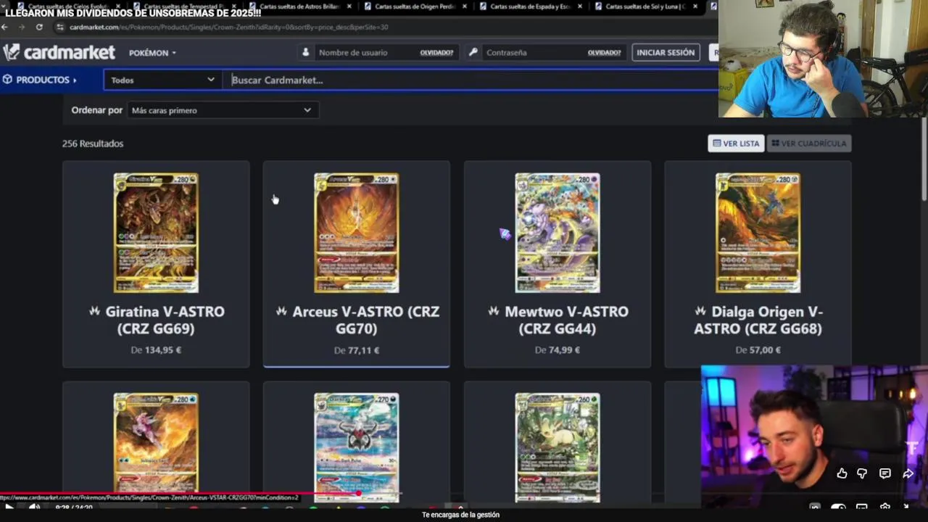Click the user icon before Nombre de usuario
This screenshot has height=522, width=928.
pos(305,52)
